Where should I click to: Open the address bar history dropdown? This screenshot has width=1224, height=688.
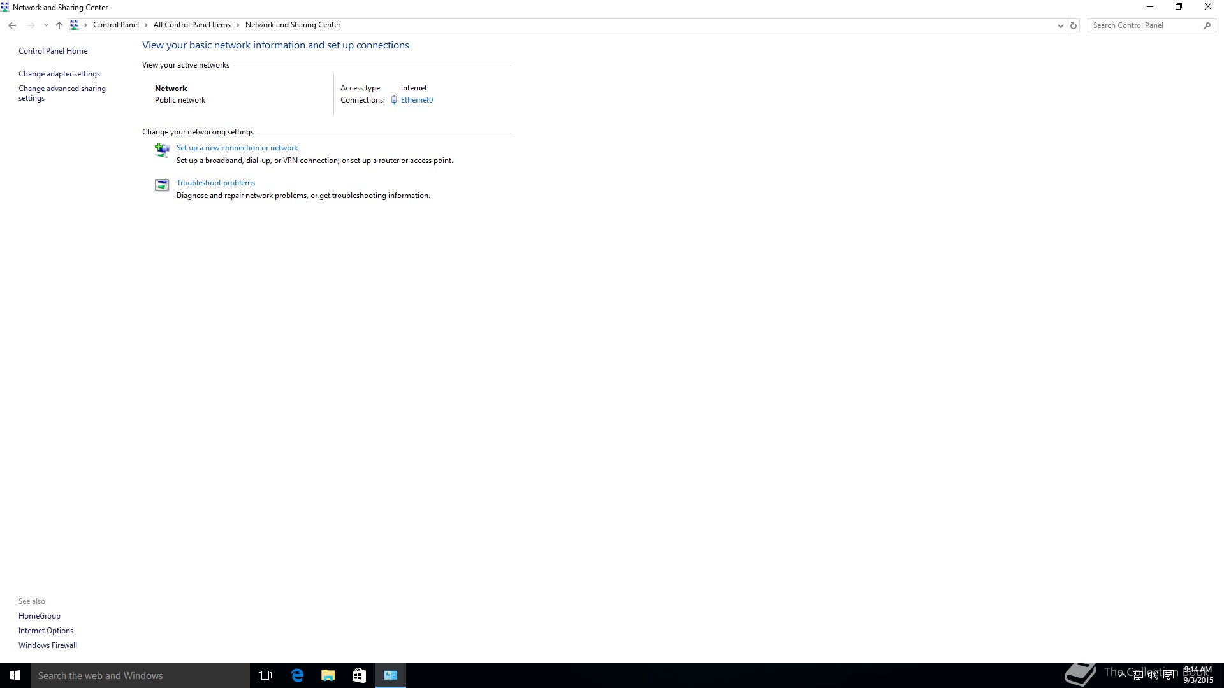[1060, 25]
